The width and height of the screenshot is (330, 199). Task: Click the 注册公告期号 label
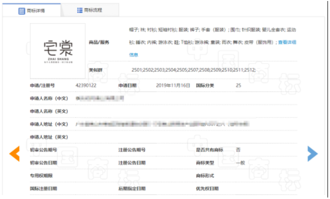(132, 150)
